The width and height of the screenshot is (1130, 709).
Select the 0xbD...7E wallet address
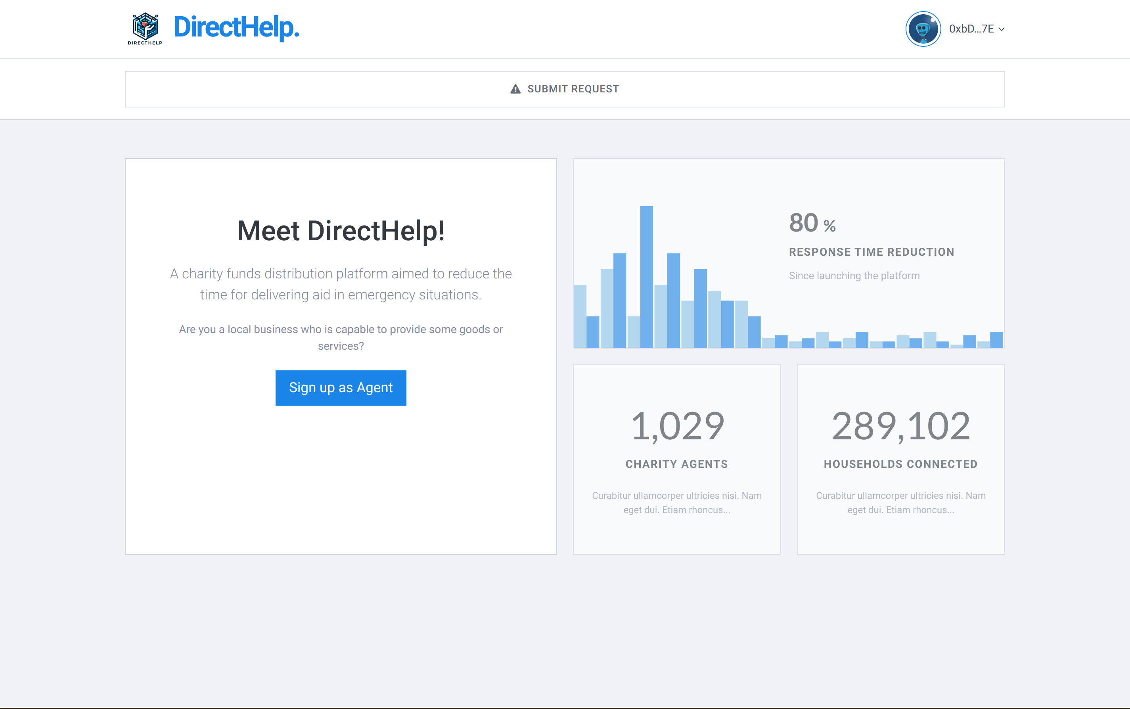[x=971, y=29]
